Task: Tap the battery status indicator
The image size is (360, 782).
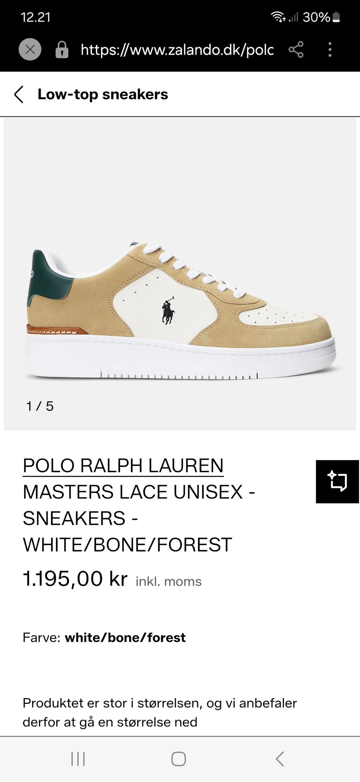Action: pos(336,17)
